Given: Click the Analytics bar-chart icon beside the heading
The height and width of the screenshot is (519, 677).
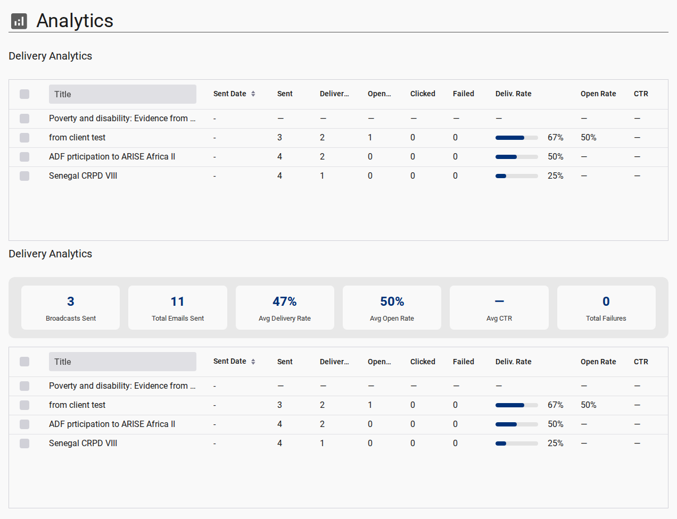Looking at the screenshot, I should click(19, 21).
